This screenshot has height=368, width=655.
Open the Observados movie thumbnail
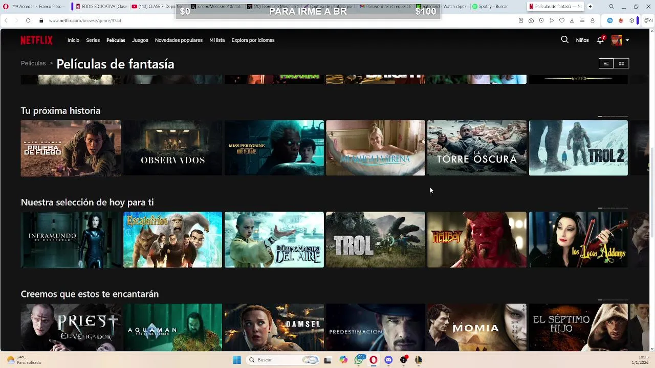pyautogui.click(x=172, y=148)
